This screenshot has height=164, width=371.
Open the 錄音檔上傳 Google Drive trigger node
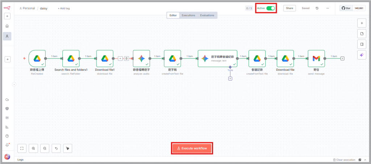(x=37, y=58)
